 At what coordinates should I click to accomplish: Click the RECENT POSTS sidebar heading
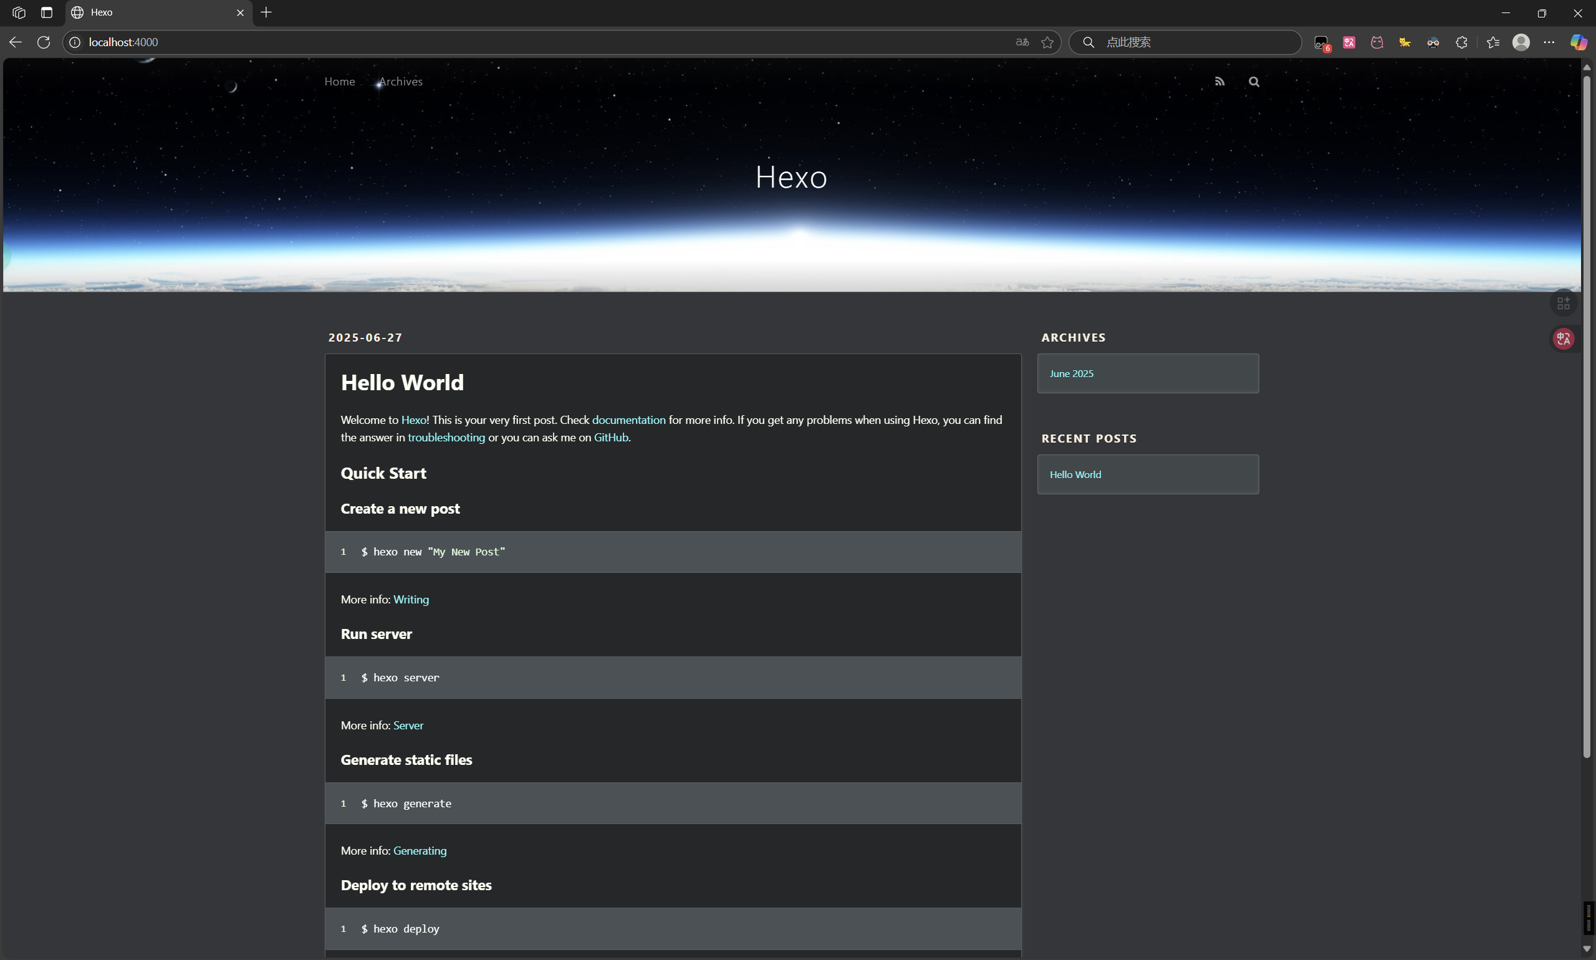[x=1089, y=439]
